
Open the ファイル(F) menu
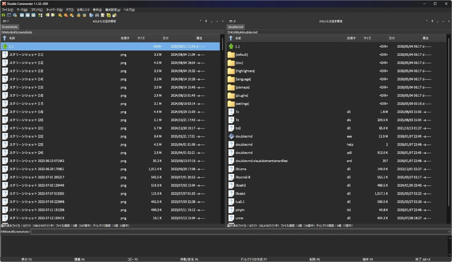pos(7,10)
